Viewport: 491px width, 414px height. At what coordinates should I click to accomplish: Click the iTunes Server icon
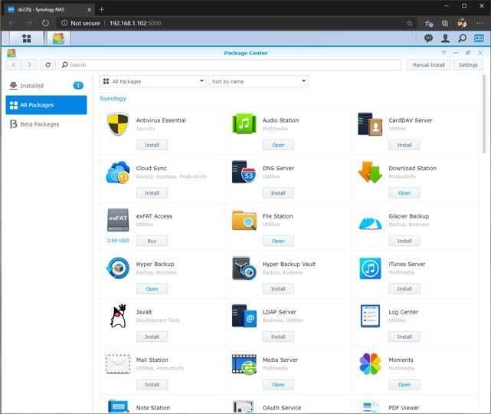tap(371, 268)
